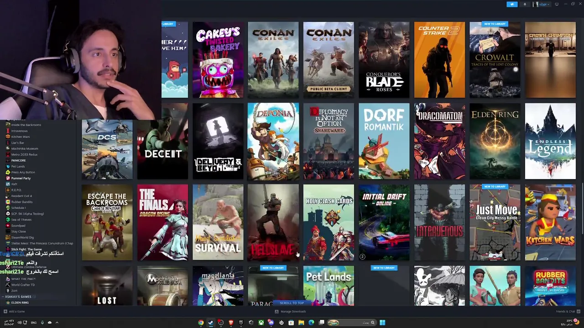
Task: Open Delivery & Beyond game cover
Action: coord(218,141)
